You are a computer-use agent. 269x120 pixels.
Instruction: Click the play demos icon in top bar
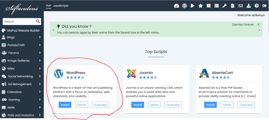[x=193, y=6]
